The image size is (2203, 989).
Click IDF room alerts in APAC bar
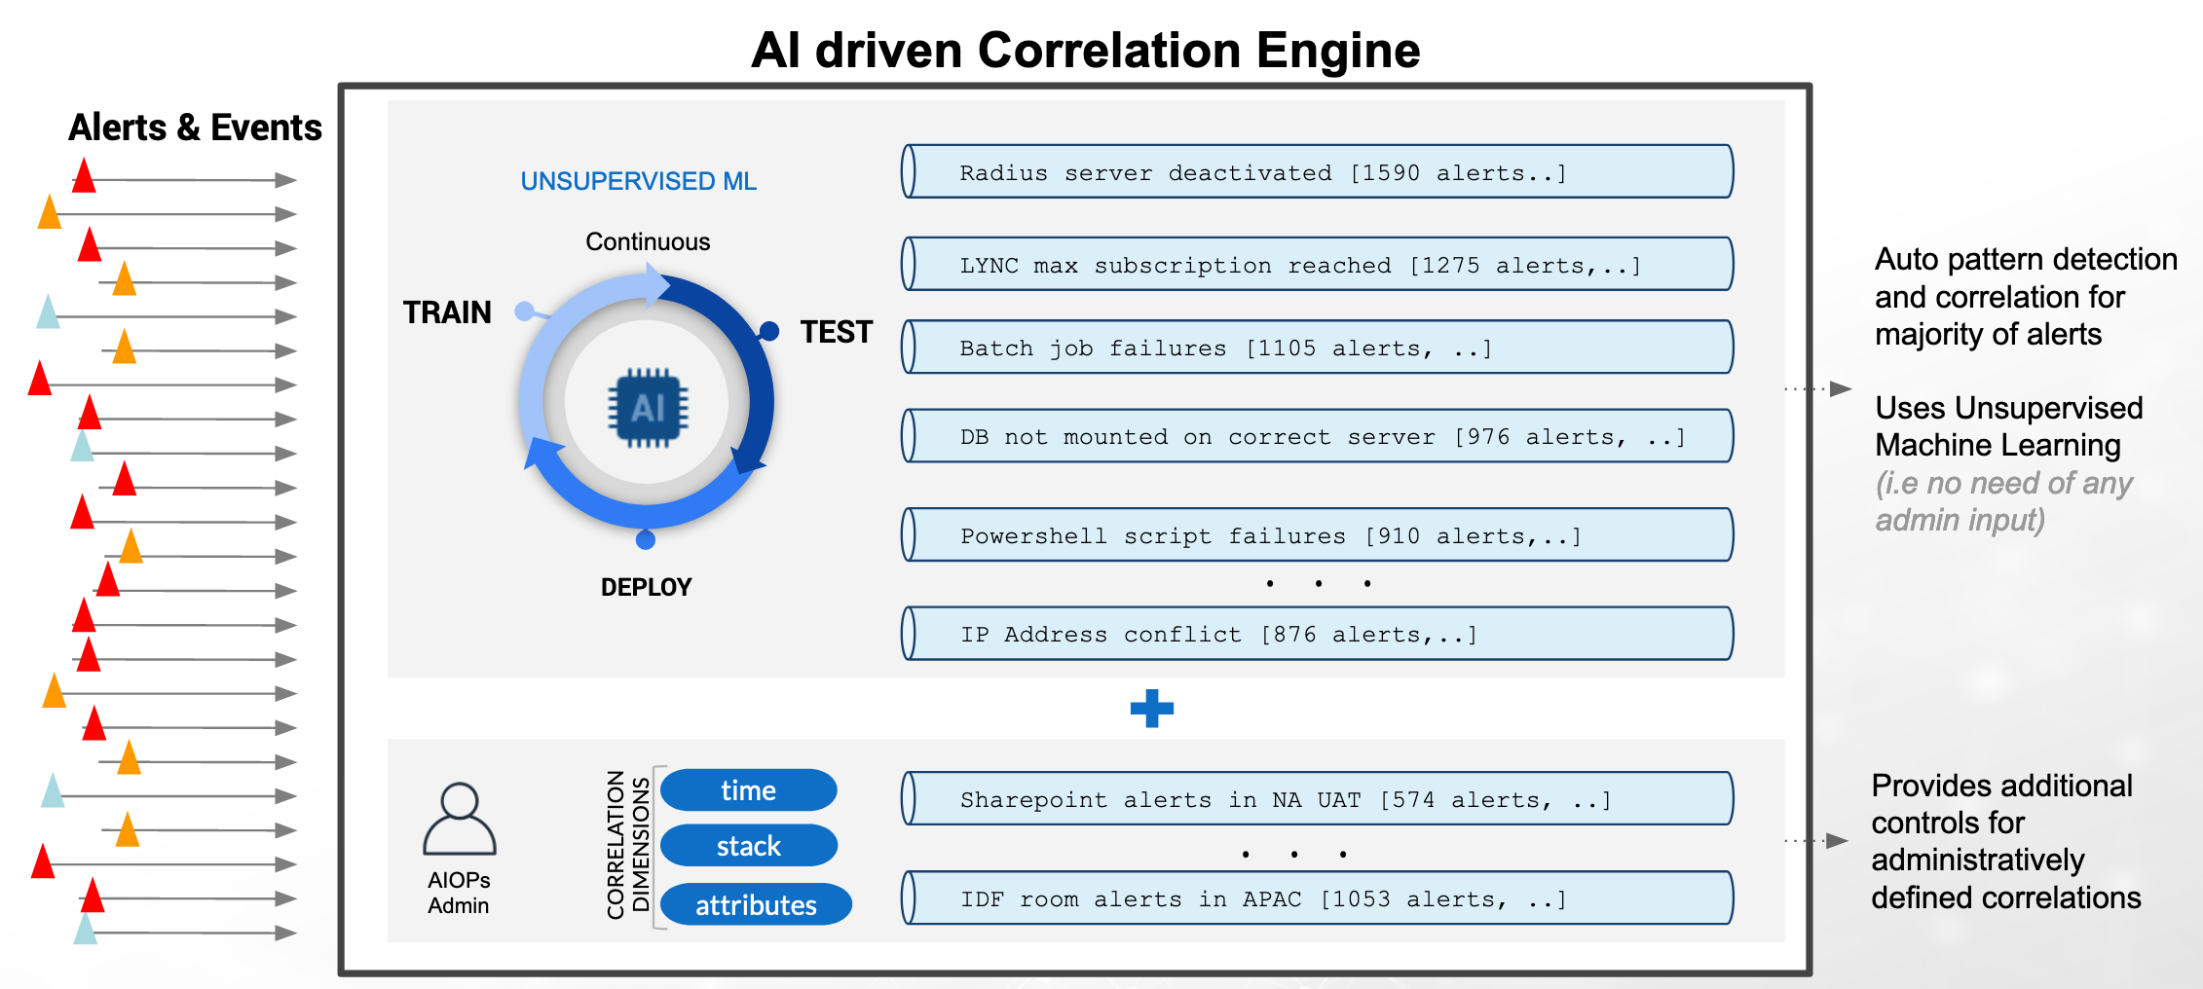[x=1317, y=898]
